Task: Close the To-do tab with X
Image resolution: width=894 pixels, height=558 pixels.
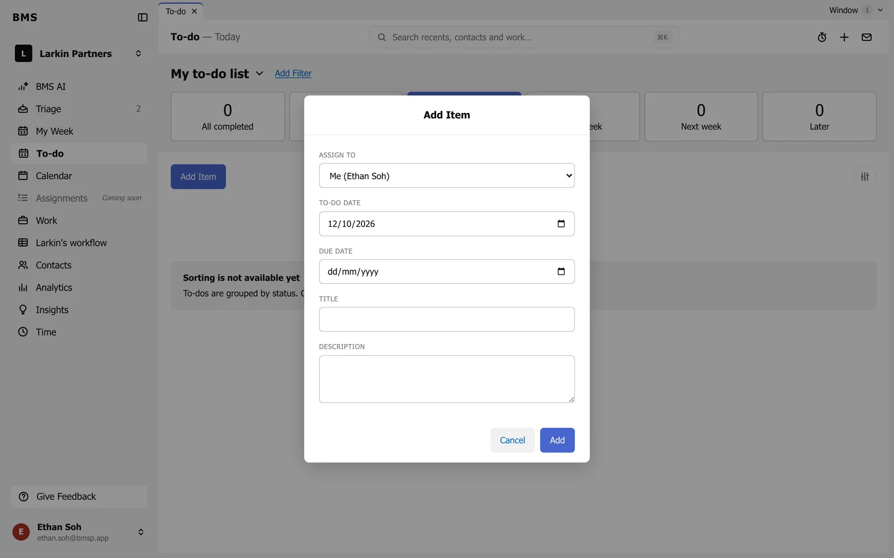Action: 194,11
